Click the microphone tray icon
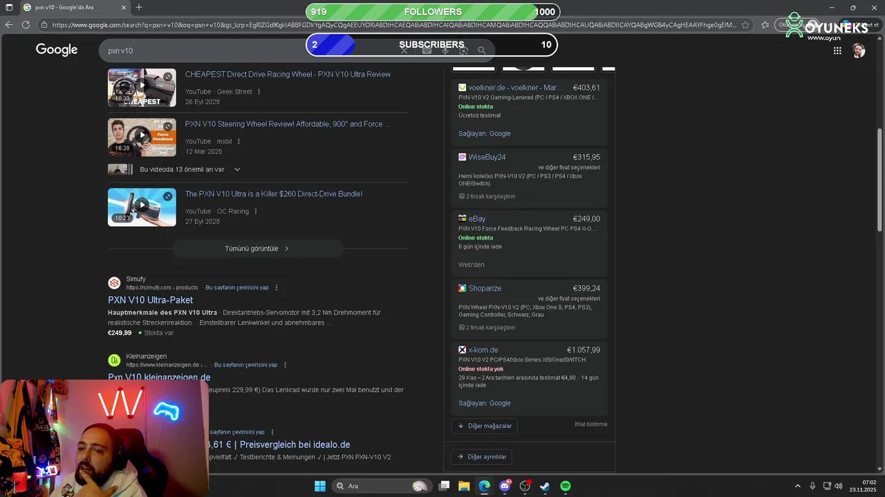This screenshot has height=497, width=885. coord(812,486)
